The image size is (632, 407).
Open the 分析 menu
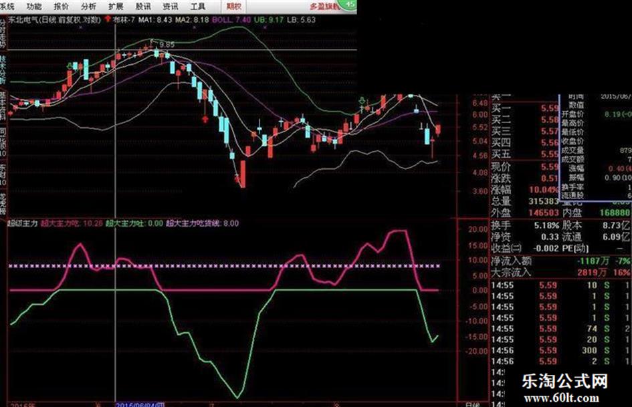coord(89,7)
